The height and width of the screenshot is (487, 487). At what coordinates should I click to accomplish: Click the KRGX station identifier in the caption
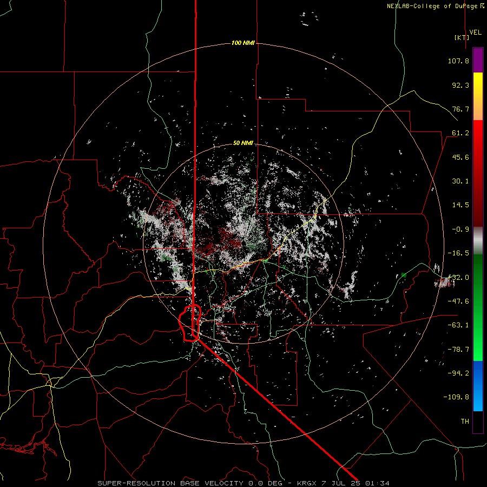(307, 483)
